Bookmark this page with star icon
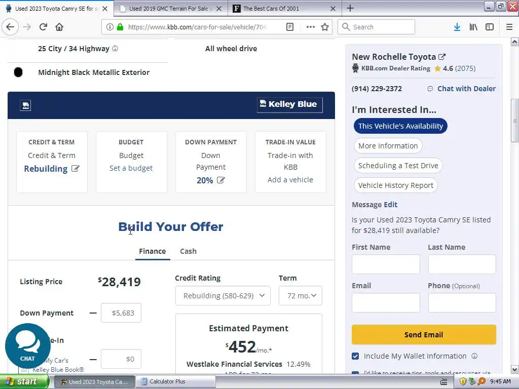Image resolution: width=519 pixels, height=389 pixels. [x=325, y=27]
